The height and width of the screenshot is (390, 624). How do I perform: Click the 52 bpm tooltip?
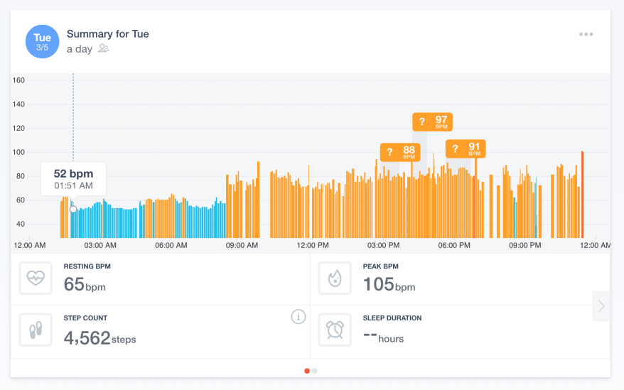point(73,178)
